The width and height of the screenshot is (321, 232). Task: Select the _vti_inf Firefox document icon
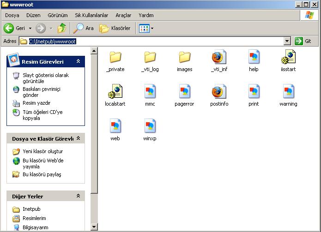219,57
